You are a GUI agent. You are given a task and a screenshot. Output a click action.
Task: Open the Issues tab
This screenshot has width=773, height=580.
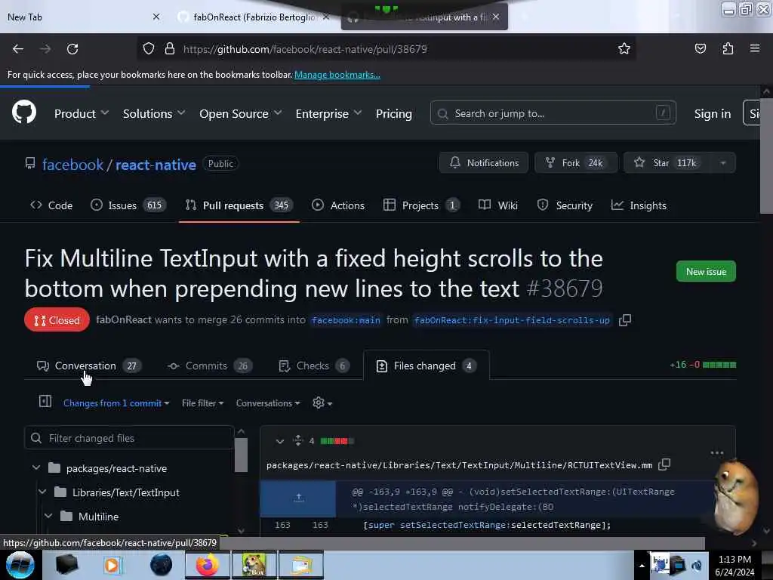click(x=128, y=205)
